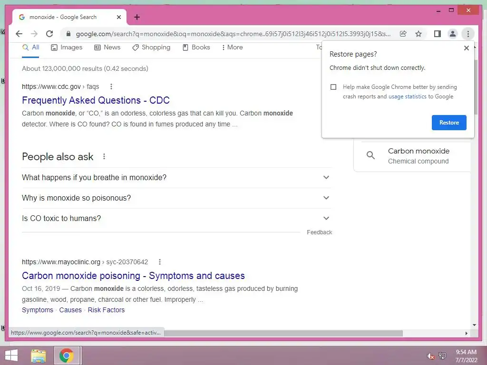Image resolution: width=487 pixels, height=365 pixels.
Task: Open People also ask options menu
Action: 104,156
